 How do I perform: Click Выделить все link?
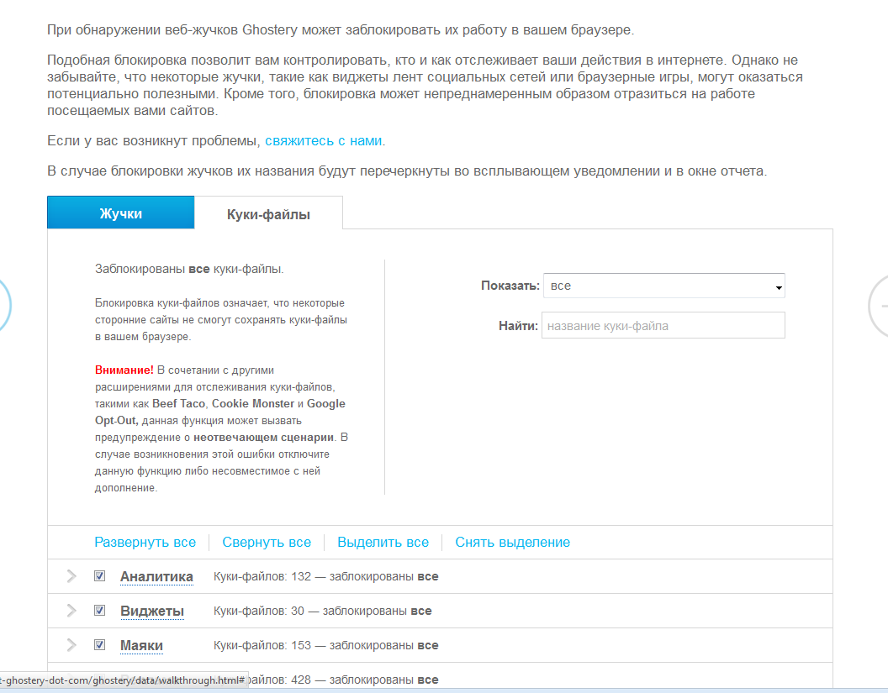point(383,542)
